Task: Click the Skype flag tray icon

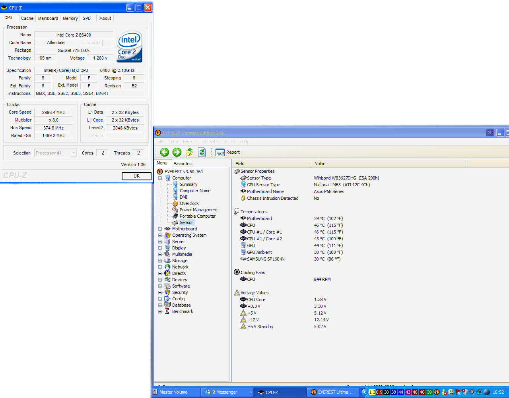Action: pyautogui.click(x=458, y=392)
